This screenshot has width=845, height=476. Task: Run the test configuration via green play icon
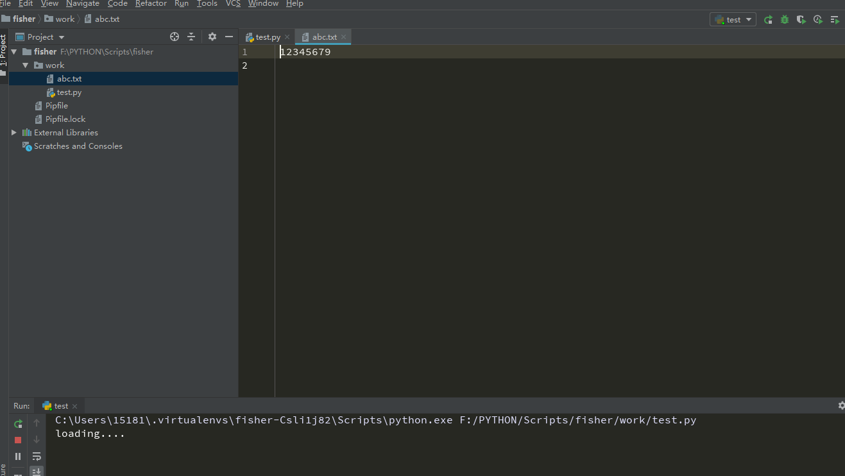pyautogui.click(x=768, y=19)
